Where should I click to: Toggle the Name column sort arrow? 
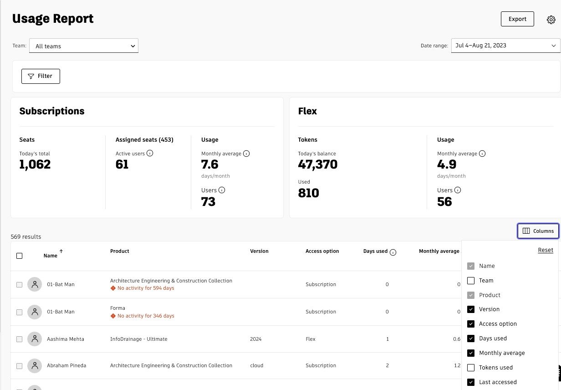pyautogui.click(x=61, y=251)
